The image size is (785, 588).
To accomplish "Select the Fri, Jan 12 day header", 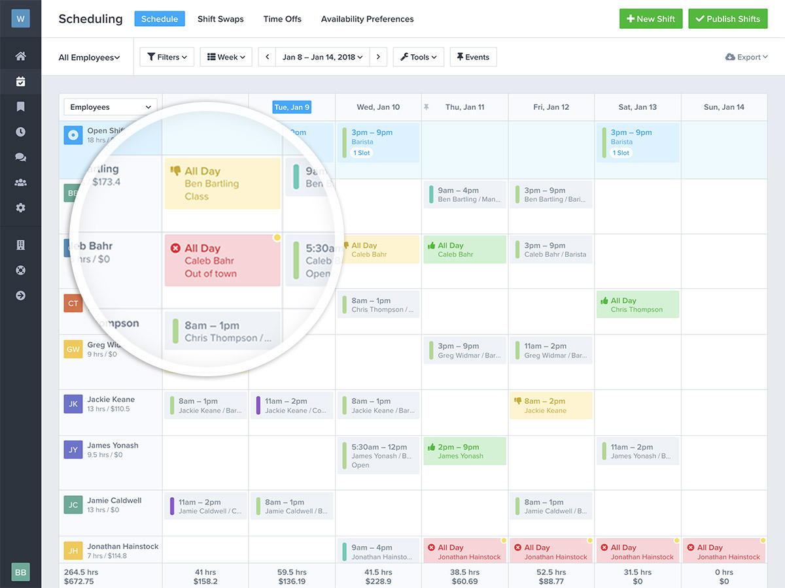I will click(x=551, y=107).
